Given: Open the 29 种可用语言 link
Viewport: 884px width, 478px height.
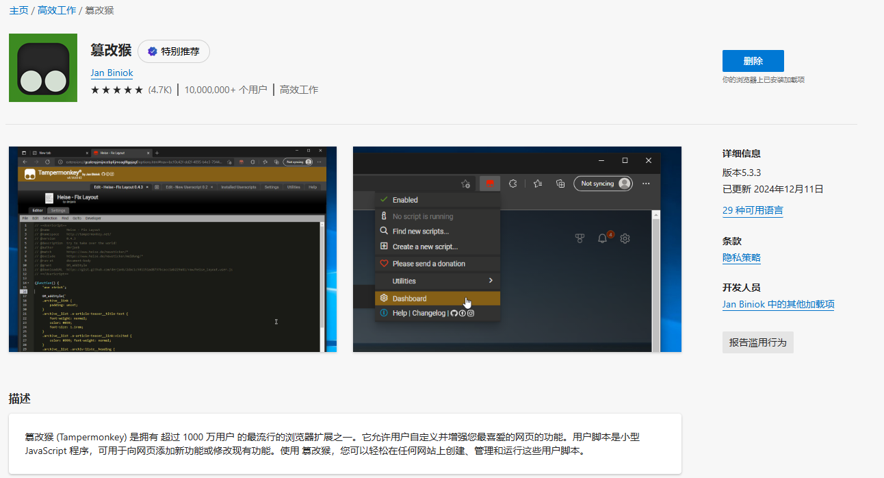Looking at the screenshot, I should (753, 210).
